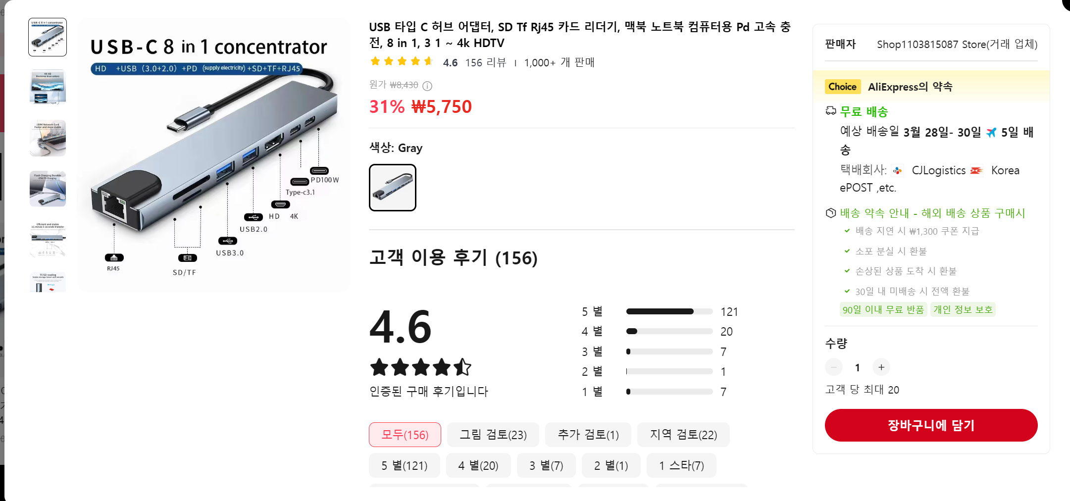Select the Gray color swatch

pyautogui.click(x=393, y=188)
